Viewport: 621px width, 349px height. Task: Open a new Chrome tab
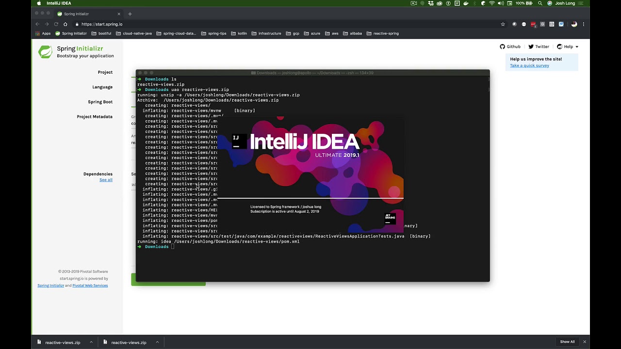(x=130, y=14)
